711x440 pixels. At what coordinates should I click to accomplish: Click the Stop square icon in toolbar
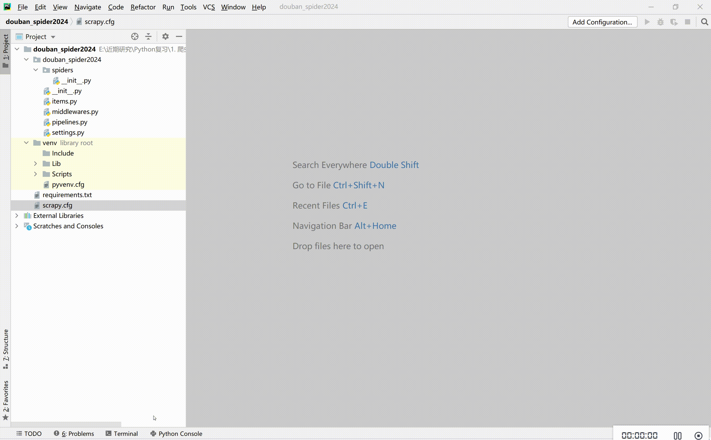tap(687, 22)
